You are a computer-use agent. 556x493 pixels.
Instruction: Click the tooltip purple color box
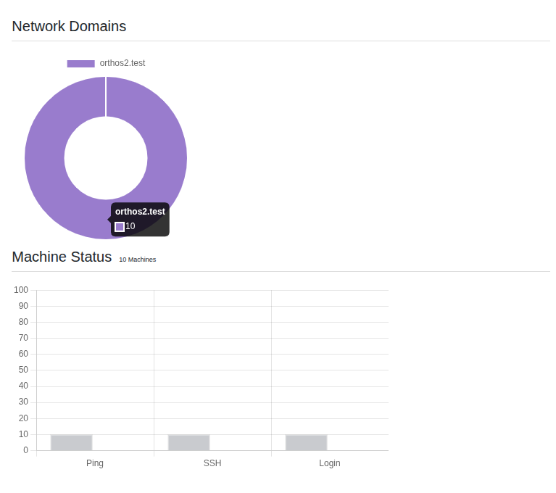click(120, 227)
